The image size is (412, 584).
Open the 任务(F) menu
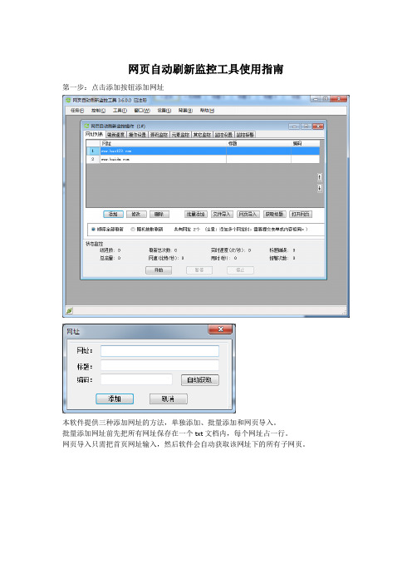77,111
